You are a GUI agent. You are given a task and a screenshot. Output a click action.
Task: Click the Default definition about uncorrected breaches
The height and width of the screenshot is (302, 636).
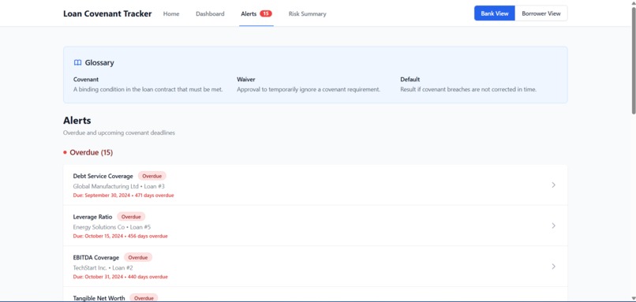tap(469, 89)
